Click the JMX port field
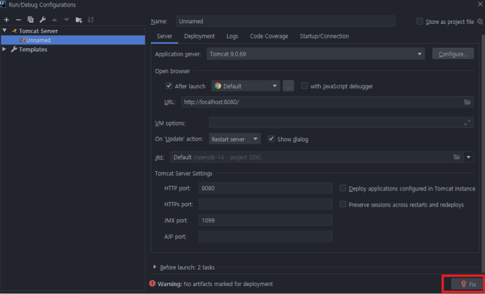Image resolution: width=485 pixels, height=294 pixels. coord(265,220)
